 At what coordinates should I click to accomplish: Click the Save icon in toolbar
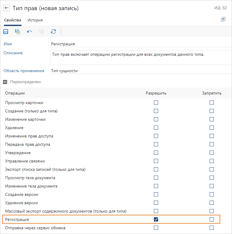coord(6,32)
